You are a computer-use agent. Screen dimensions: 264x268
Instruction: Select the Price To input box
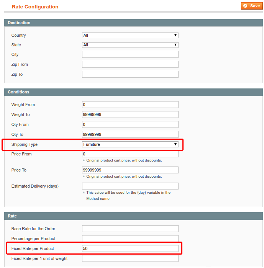coord(130,170)
